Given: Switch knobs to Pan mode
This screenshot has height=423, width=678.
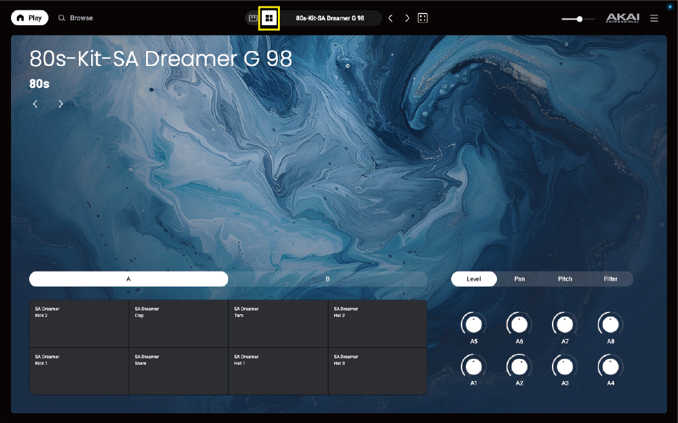Looking at the screenshot, I should click(x=519, y=279).
